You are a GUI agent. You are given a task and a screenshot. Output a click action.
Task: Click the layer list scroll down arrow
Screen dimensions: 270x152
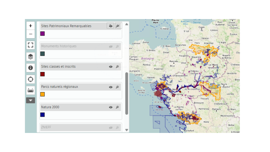click(x=127, y=130)
